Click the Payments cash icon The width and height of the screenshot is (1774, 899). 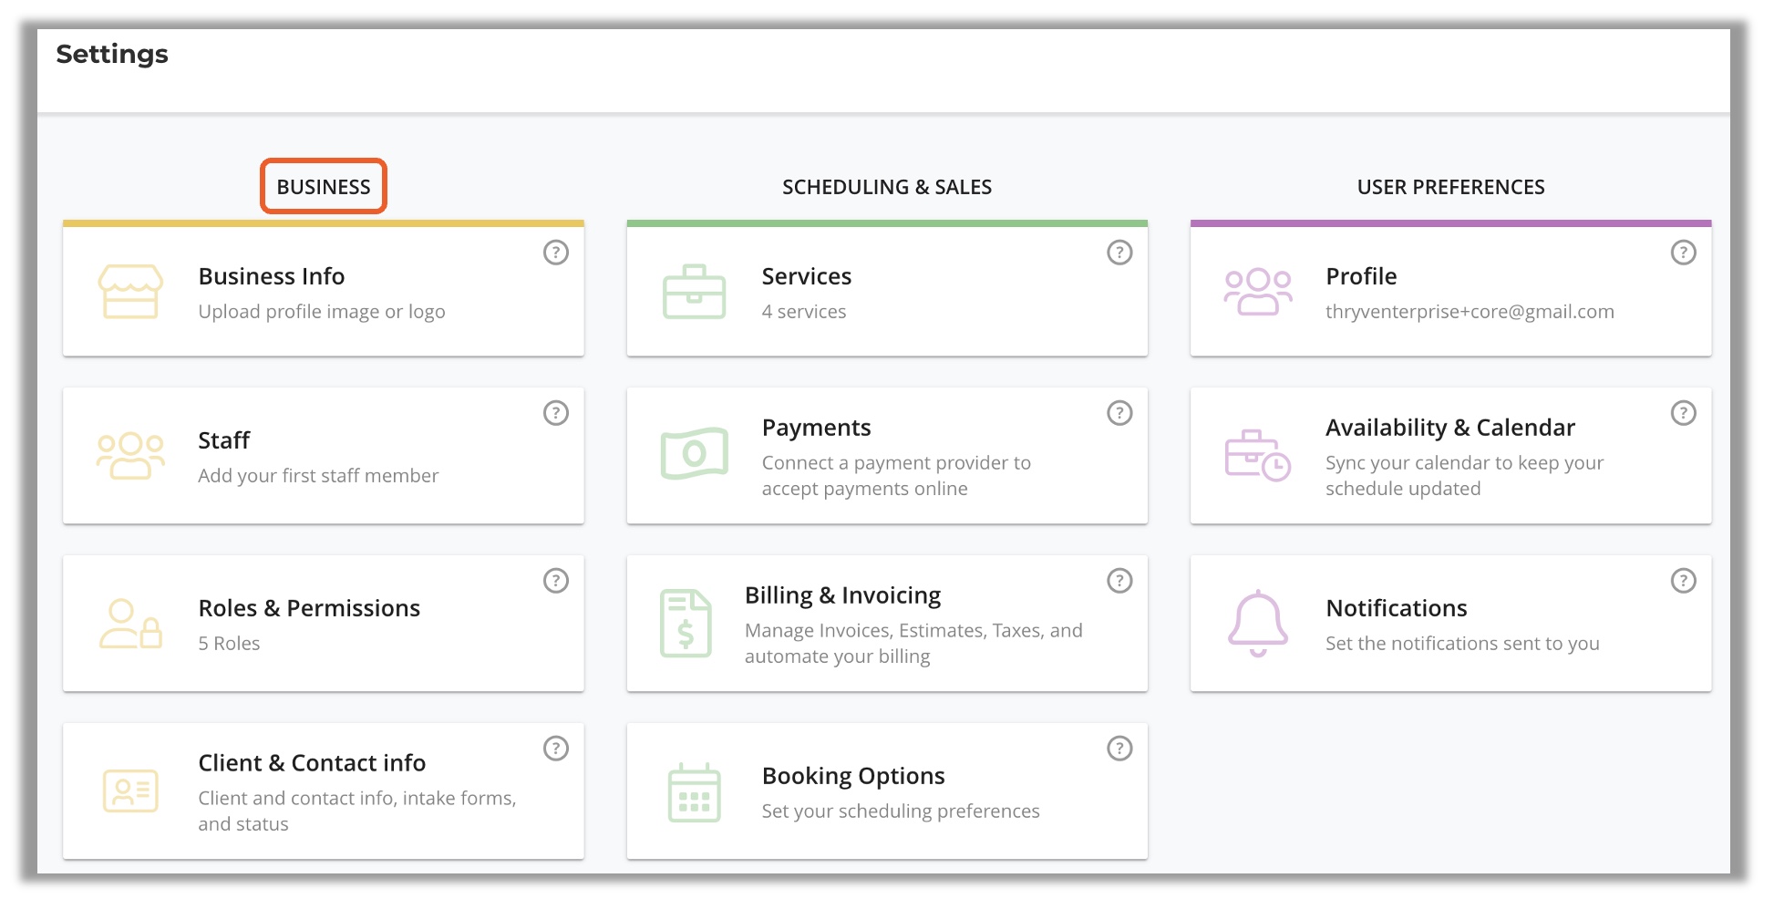pyautogui.click(x=694, y=453)
